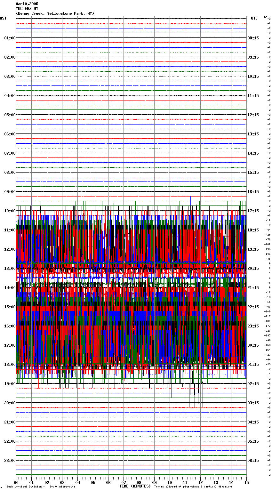
Task: Select the MST column header
Action: click(3, 18)
